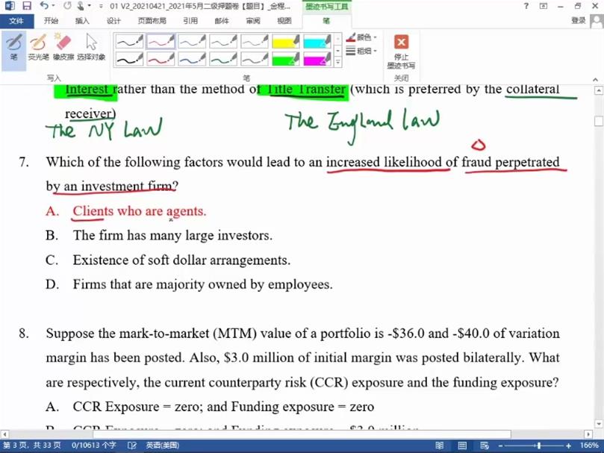This screenshot has height=453, width=604.
Task: Open the ink Color (颜色) dropdown
Action: (362, 37)
